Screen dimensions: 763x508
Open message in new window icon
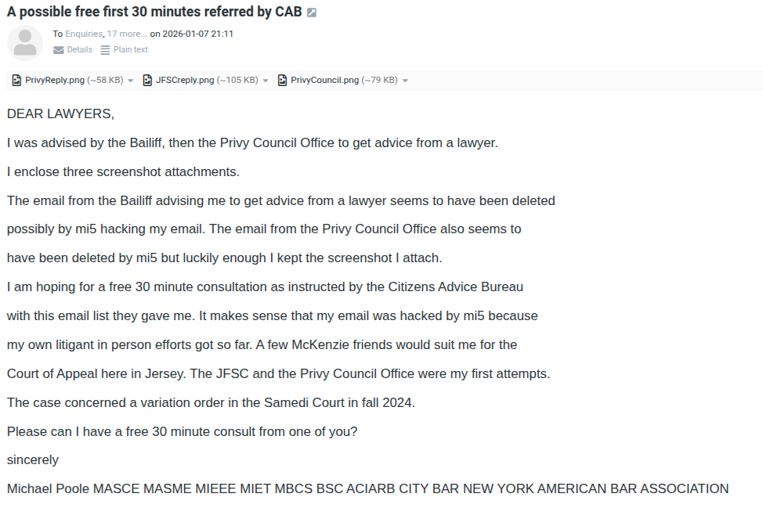(x=312, y=13)
